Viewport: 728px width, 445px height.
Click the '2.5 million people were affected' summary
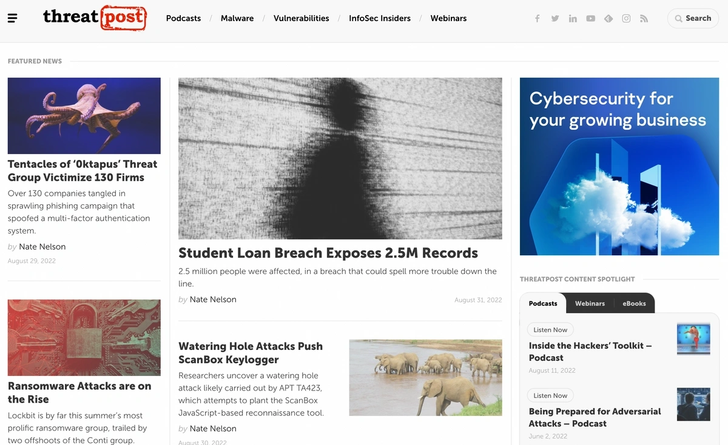(x=337, y=278)
